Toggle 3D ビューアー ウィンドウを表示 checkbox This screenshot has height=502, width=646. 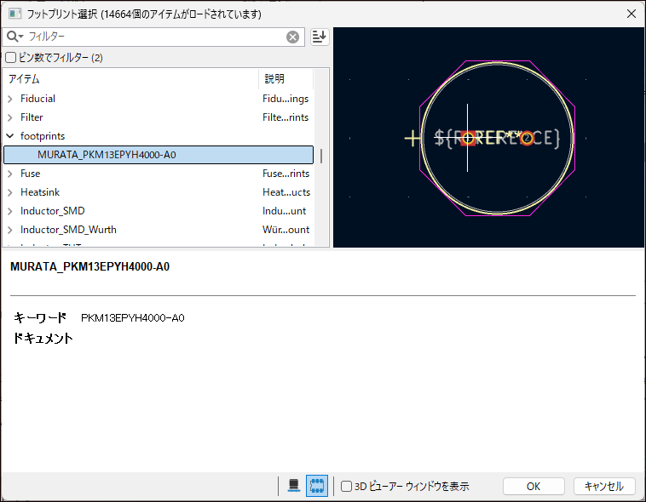tap(347, 487)
